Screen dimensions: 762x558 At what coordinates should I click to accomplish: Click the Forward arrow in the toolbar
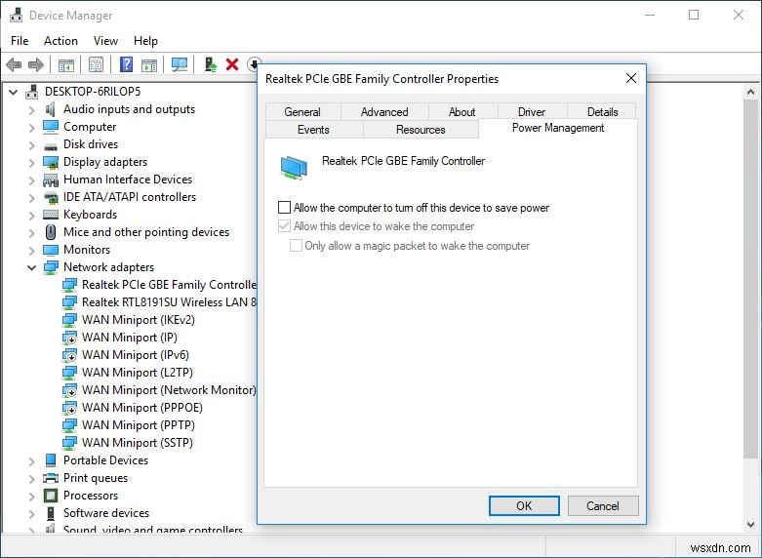36,64
